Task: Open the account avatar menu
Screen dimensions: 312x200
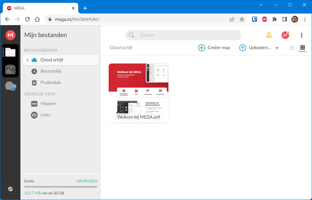Action: click(285, 35)
